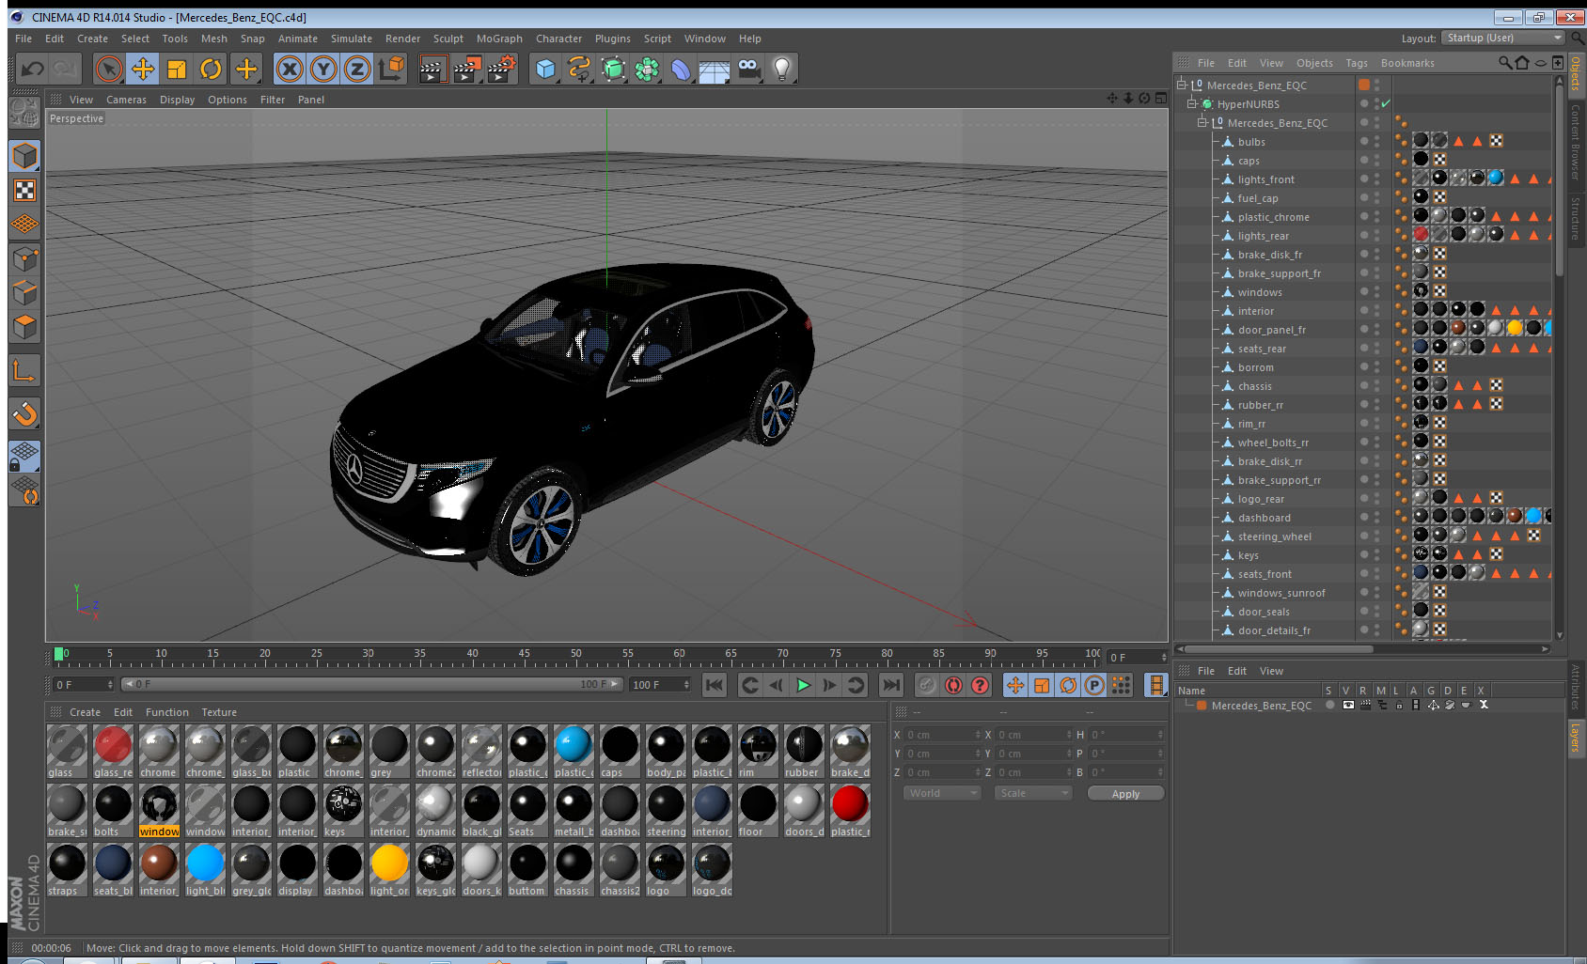Toggle the HyperNURBS green enable checkmark
This screenshot has height=964, width=1587.
pos(1386,103)
